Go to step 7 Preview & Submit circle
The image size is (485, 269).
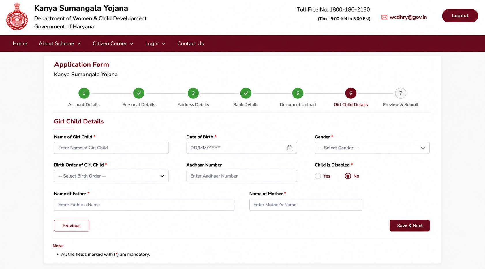(401, 93)
